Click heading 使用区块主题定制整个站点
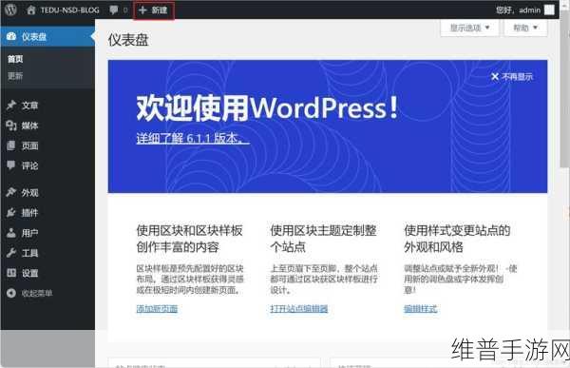Screen dimensions: 570x368 (x=323, y=239)
